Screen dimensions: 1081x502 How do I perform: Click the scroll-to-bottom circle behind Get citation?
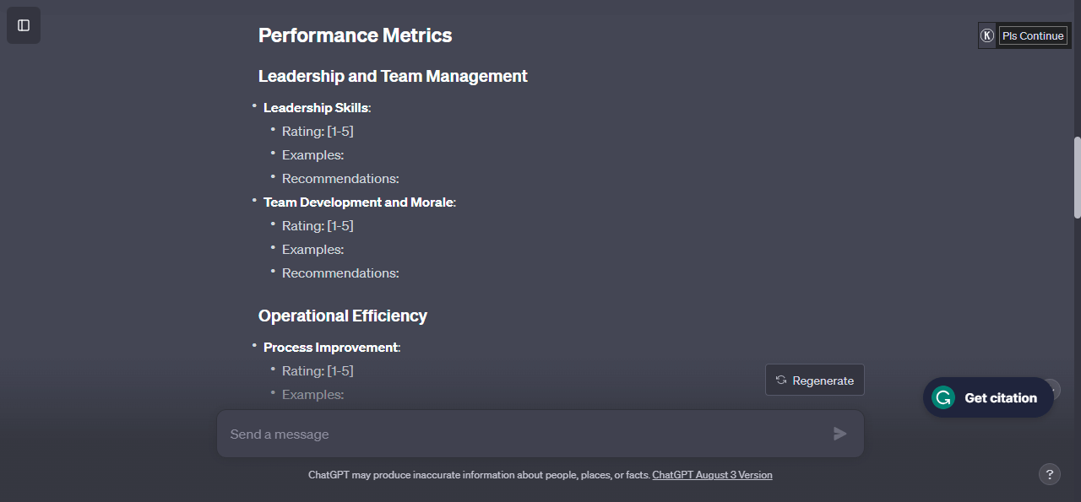click(1051, 389)
